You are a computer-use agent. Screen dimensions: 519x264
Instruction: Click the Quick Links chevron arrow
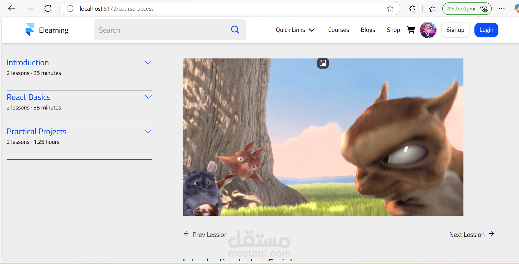(x=311, y=30)
